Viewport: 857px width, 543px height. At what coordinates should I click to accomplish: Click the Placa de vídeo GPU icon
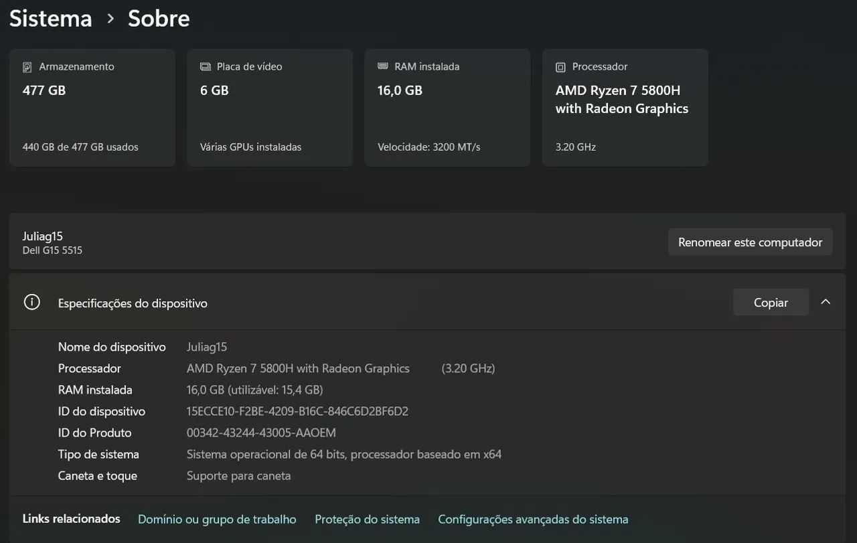204,66
